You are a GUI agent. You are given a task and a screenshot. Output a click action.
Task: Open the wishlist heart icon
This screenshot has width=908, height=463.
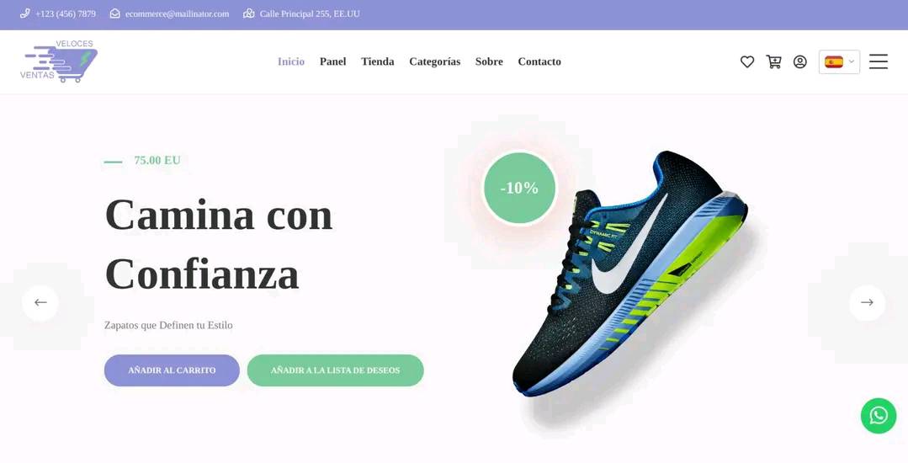point(747,61)
